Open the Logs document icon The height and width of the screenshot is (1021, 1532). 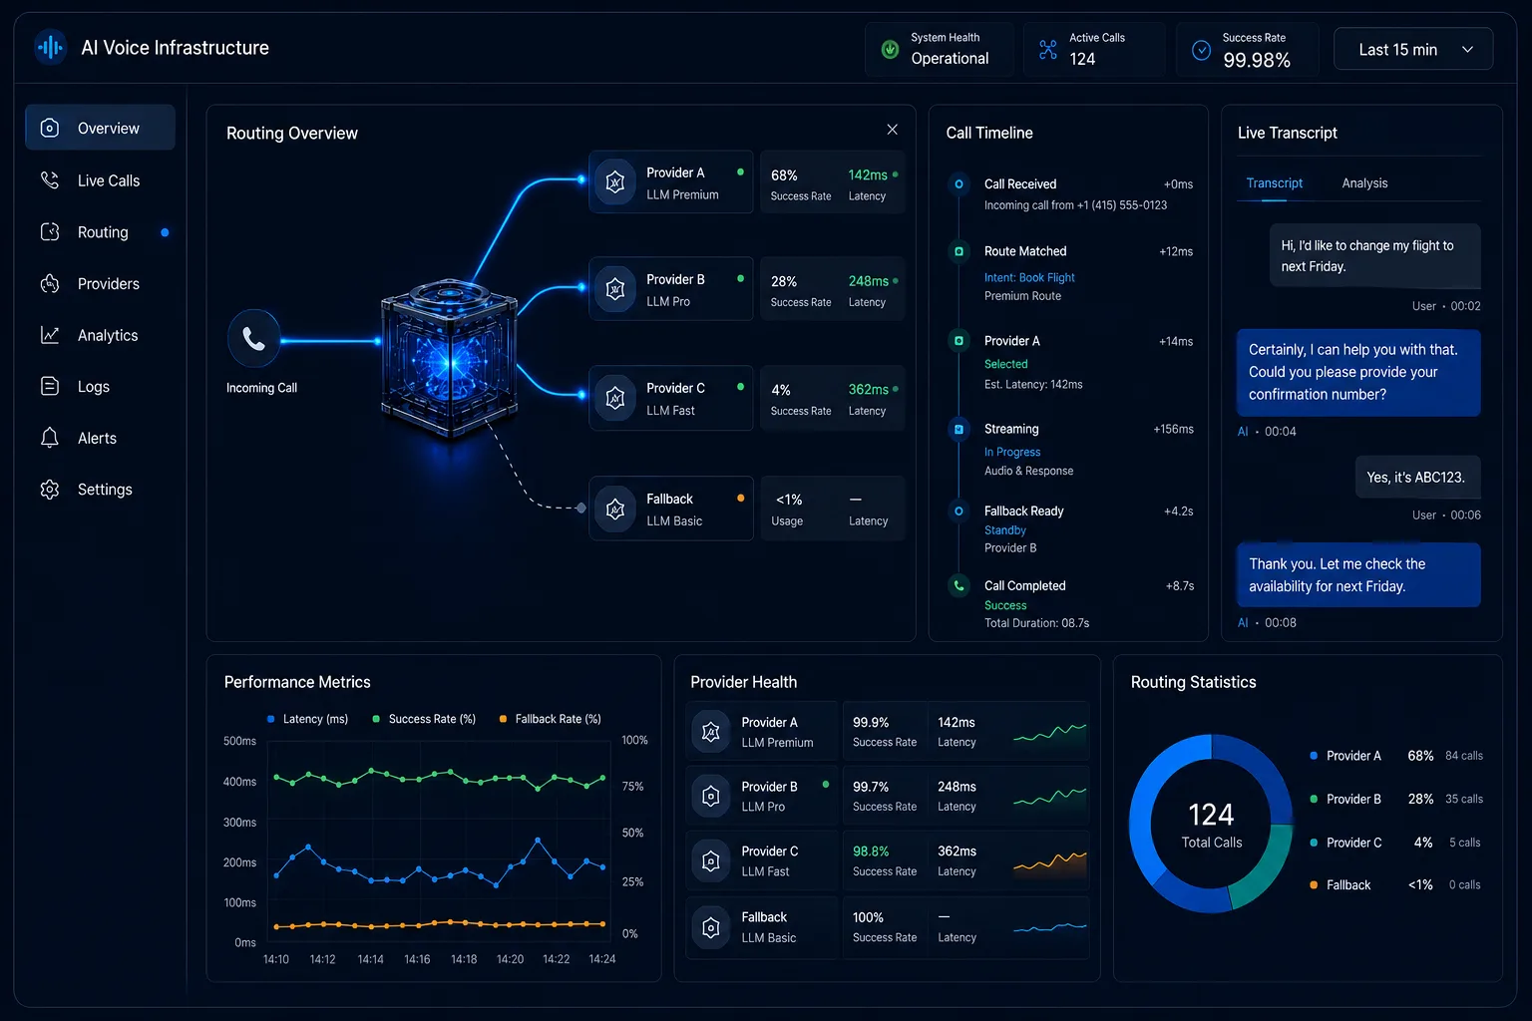click(50, 386)
